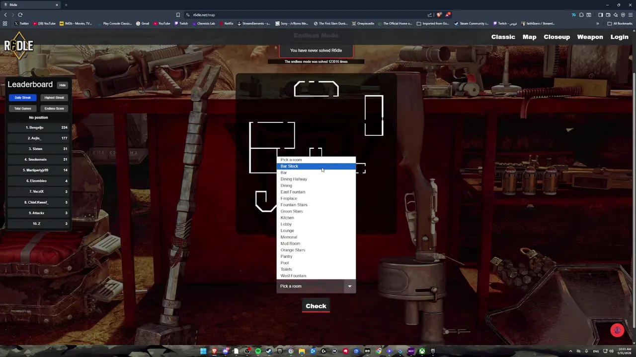Open the ENG language indicator in taskbar

click(596, 351)
